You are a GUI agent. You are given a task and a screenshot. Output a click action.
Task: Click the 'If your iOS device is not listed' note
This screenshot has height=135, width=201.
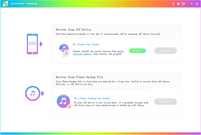[111, 104]
